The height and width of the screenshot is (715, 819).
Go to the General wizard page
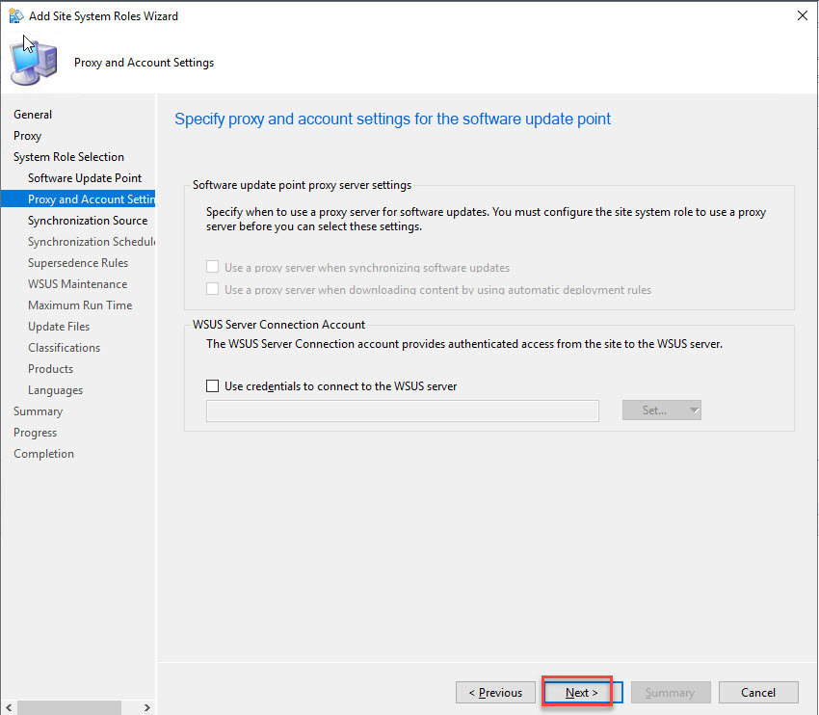click(33, 115)
